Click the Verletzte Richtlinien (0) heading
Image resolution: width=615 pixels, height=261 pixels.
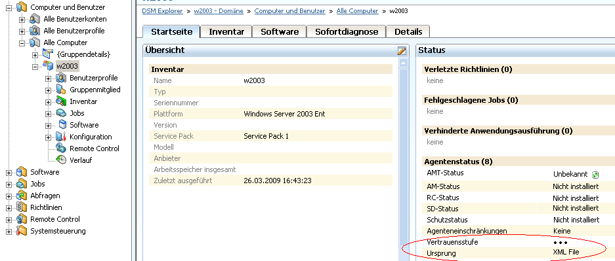tap(469, 69)
